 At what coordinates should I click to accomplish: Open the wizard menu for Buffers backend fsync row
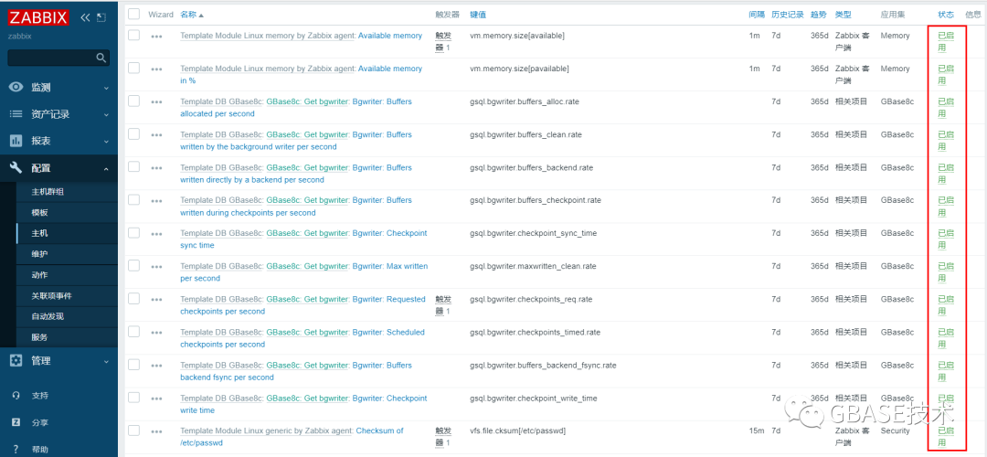click(157, 366)
